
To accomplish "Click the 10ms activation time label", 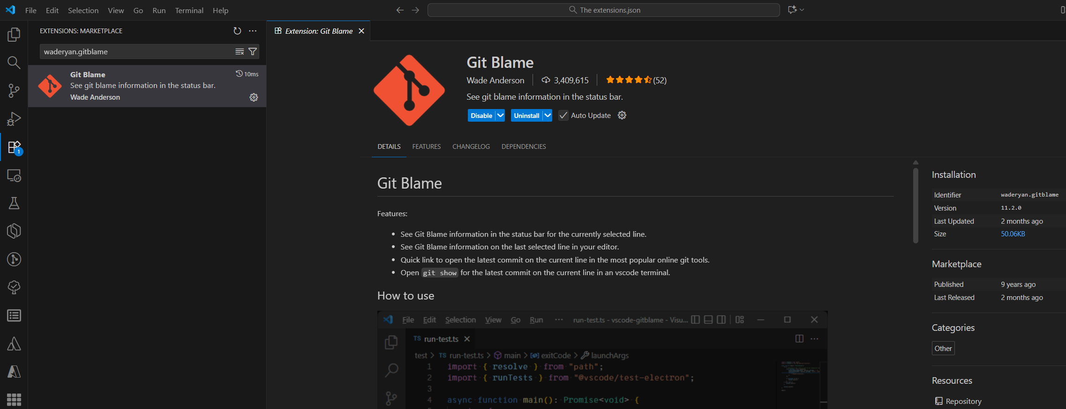I will pyautogui.click(x=248, y=74).
